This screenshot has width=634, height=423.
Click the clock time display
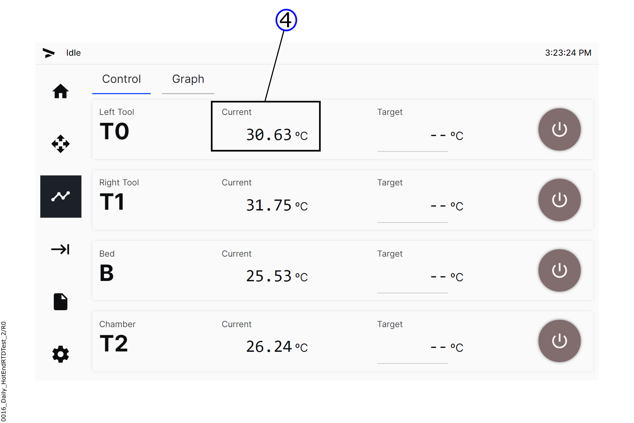tap(568, 53)
